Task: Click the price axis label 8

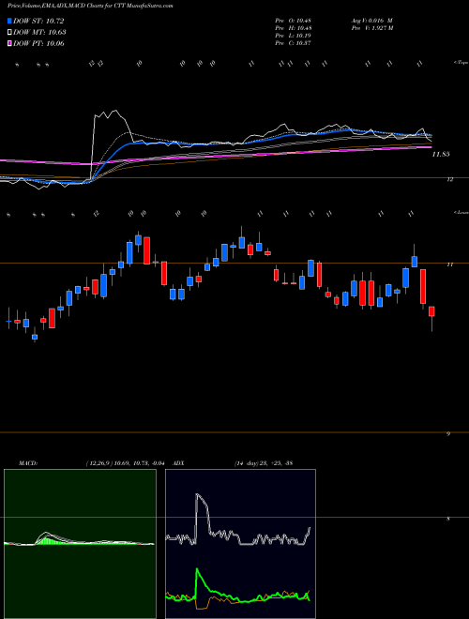Action: [448, 520]
